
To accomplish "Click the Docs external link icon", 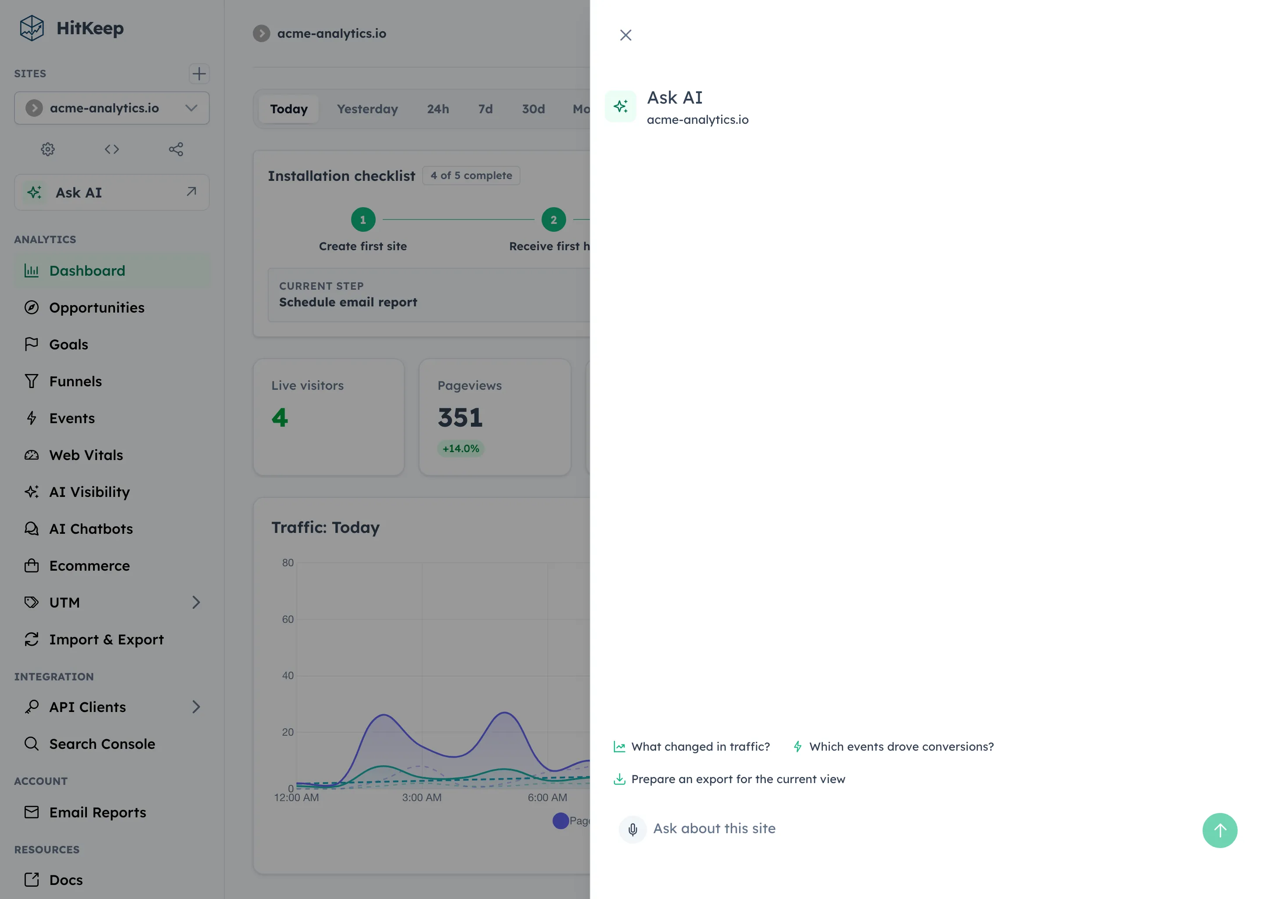I will click(32, 880).
